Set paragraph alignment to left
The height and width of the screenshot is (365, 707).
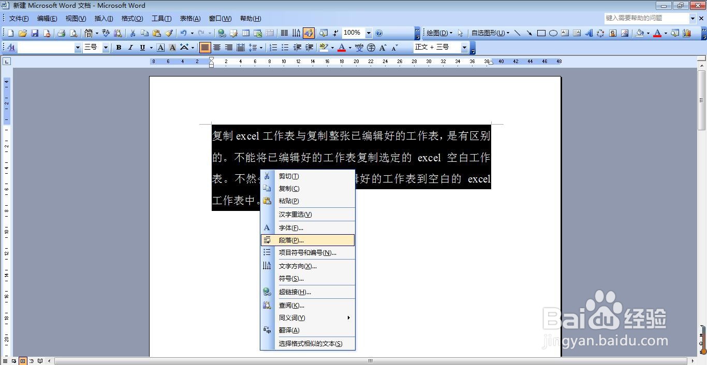point(205,48)
